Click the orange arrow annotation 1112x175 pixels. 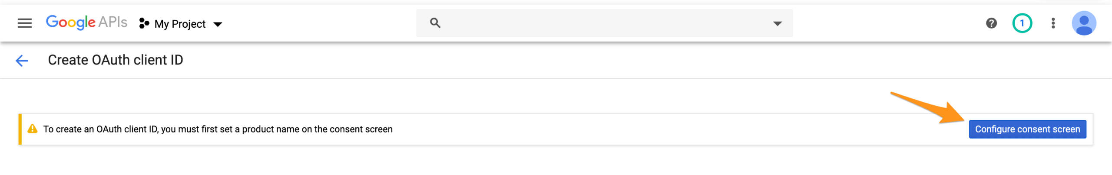coord(930,108)
